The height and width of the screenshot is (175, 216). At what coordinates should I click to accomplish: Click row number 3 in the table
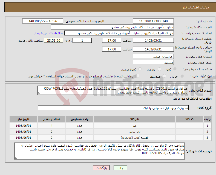coord(207,138)
